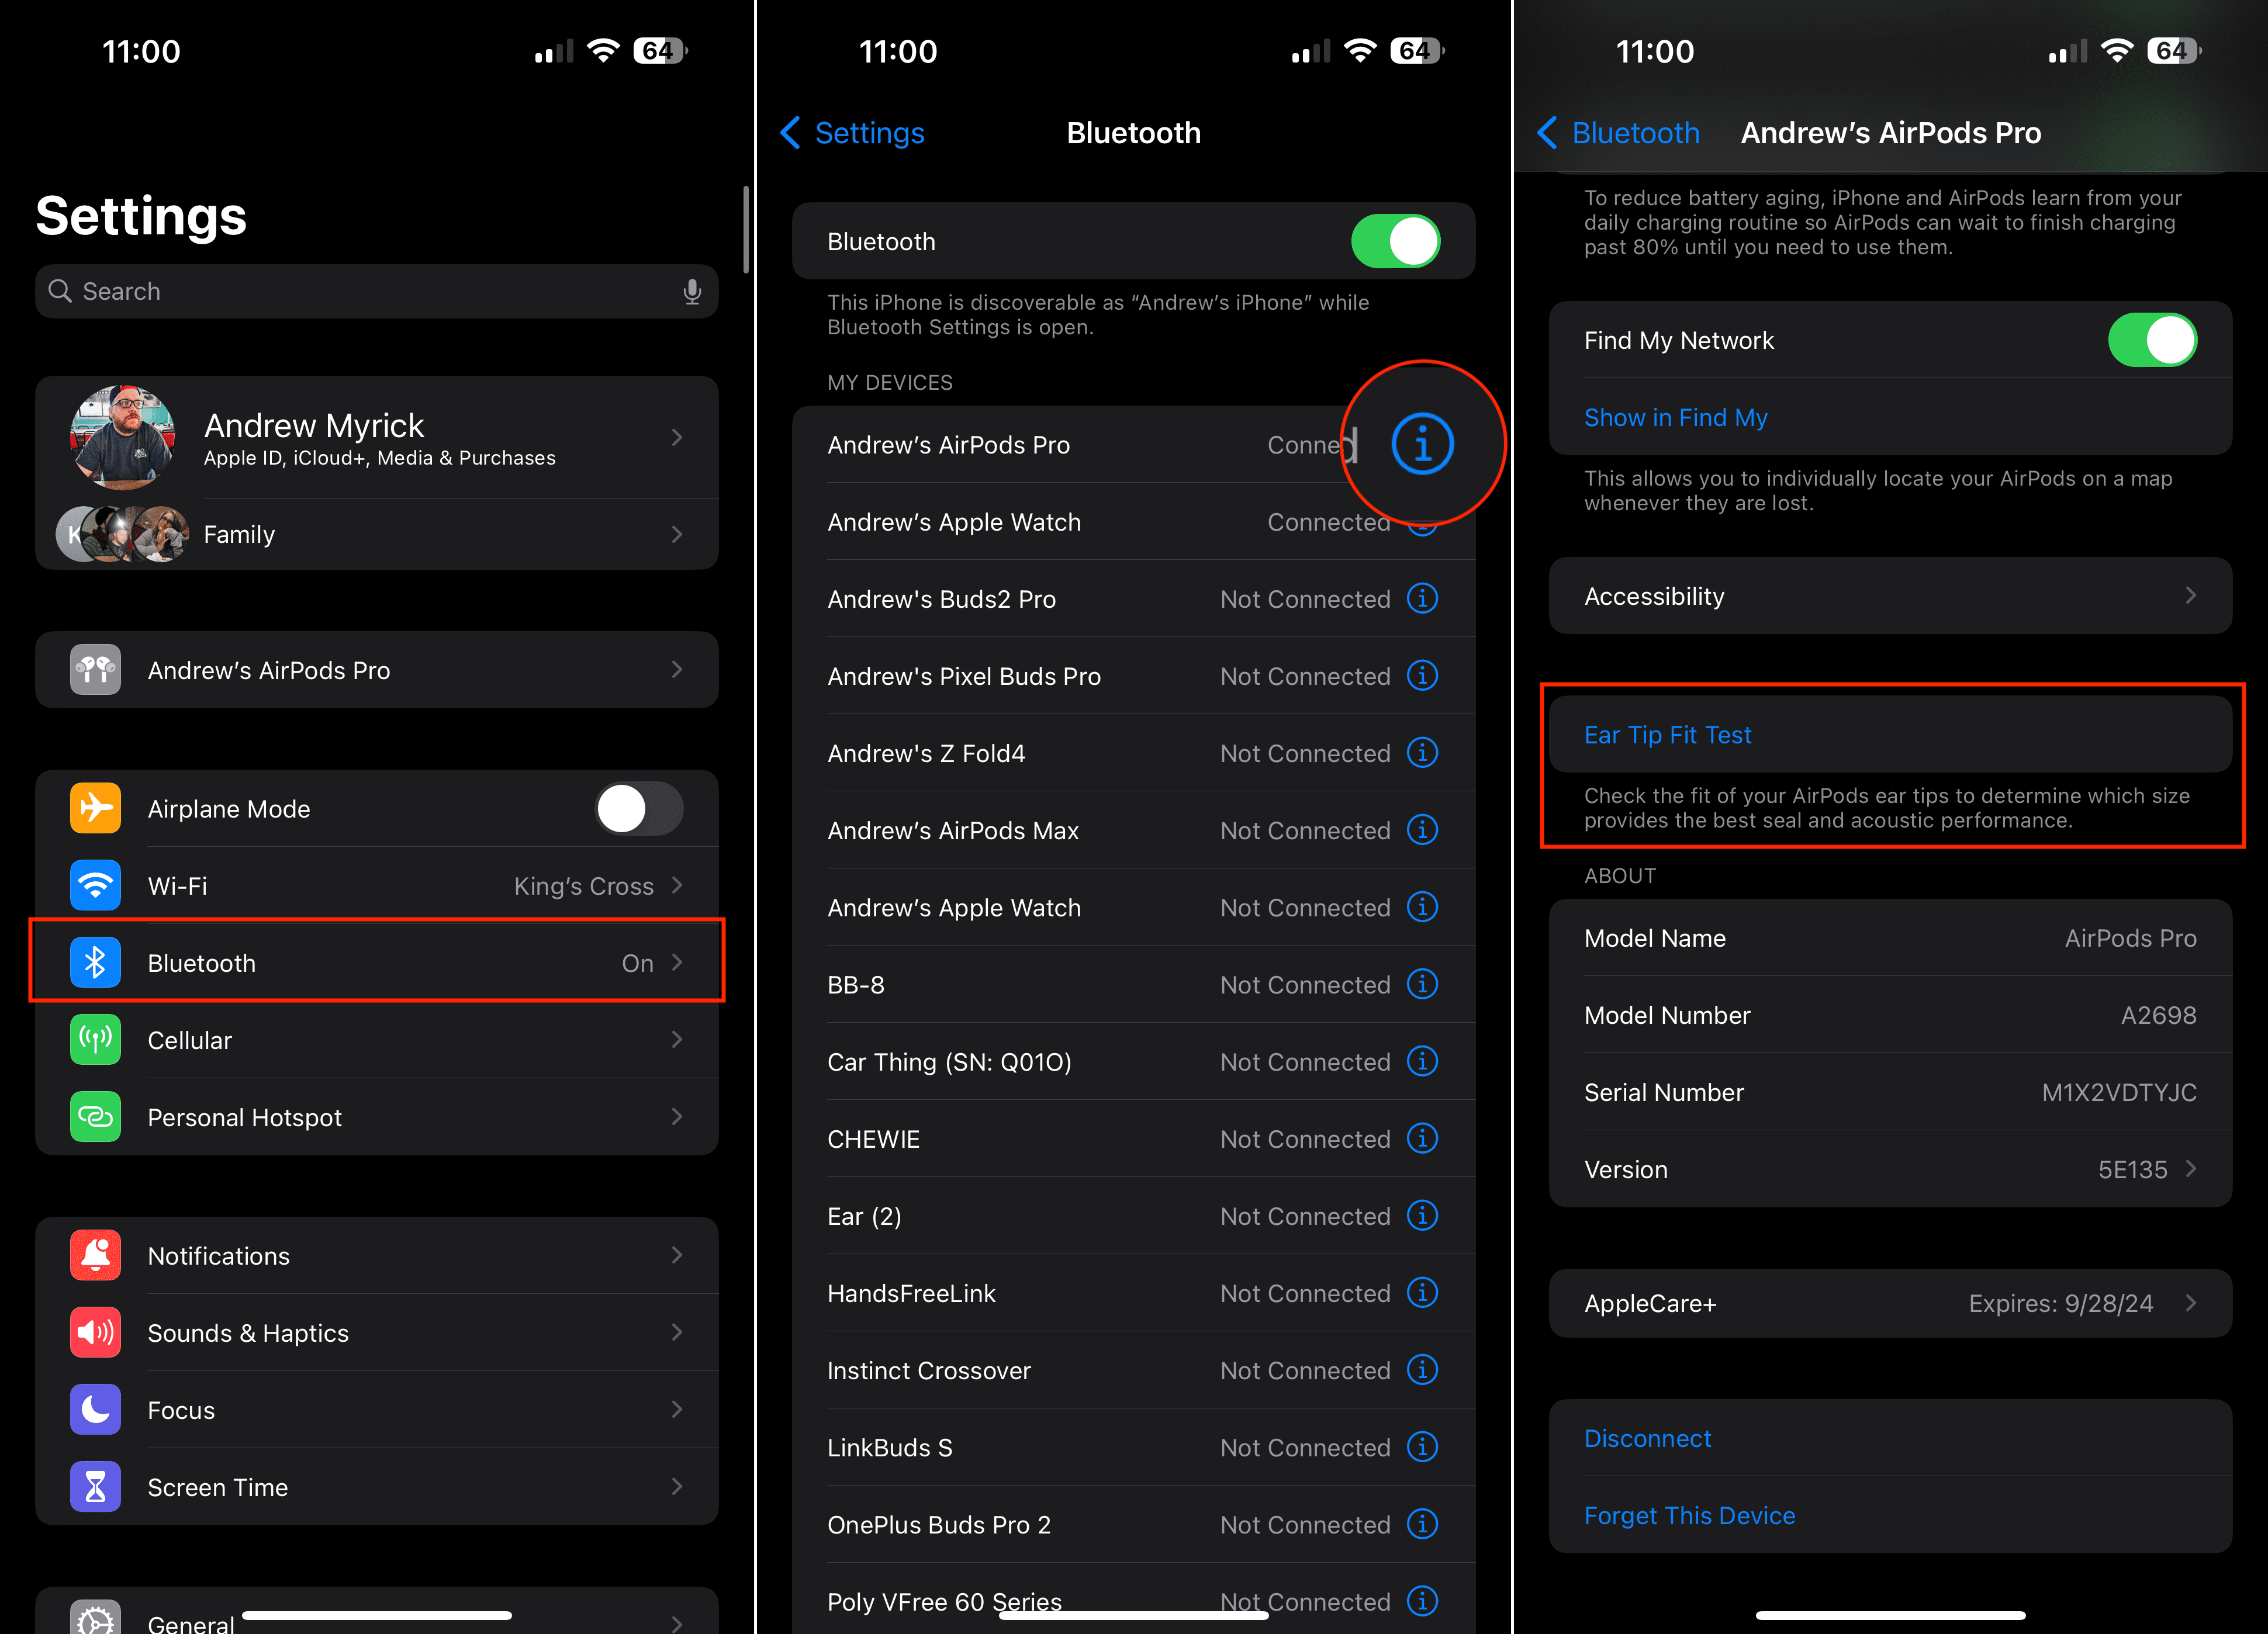
Task: Tap the chevron on the AppleCare+ row
Action: coord(2190,1302)
